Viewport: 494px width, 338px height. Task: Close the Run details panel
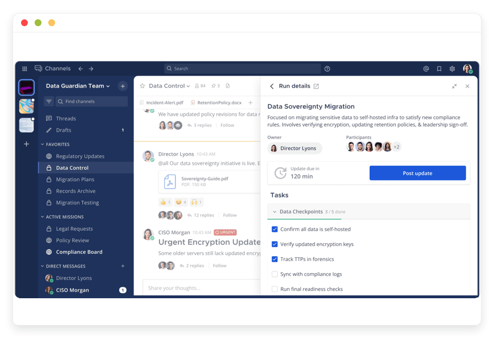(x=467, y=86)
